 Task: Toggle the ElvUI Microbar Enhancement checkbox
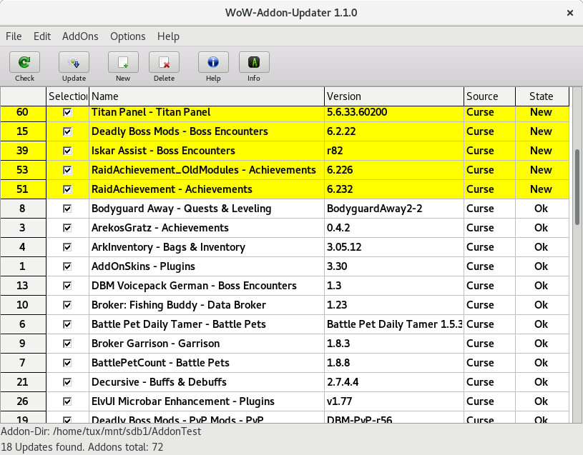point(67,401)
